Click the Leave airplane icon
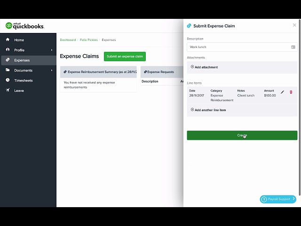 8,90
